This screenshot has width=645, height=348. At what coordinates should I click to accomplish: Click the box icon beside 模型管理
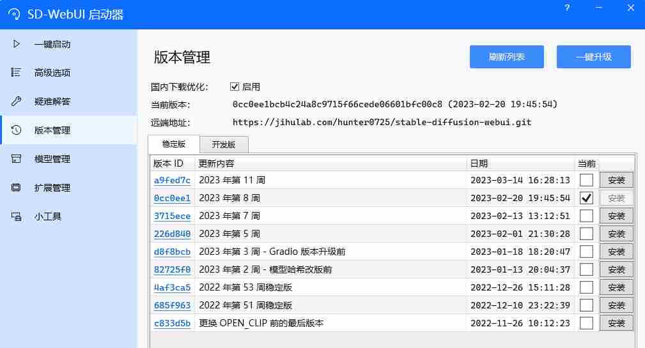coord(16,158)
